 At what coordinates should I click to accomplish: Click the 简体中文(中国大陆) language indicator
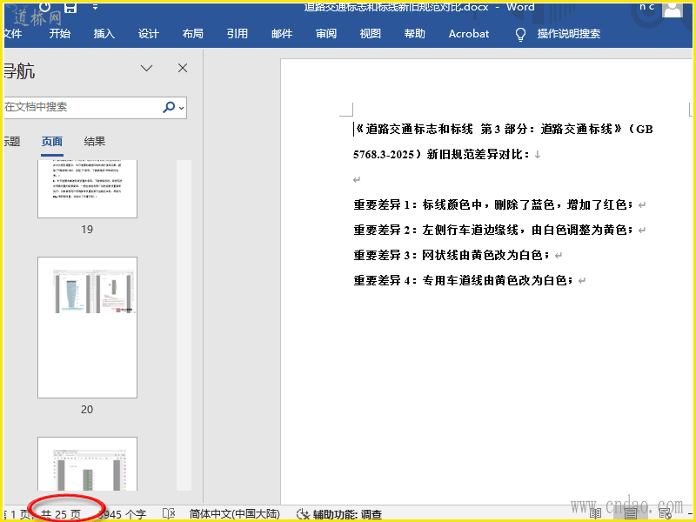(x=234, y=514)
